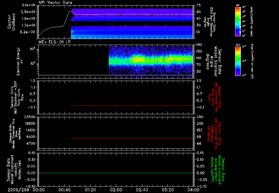The width and height of the screenshot is (279, 193).
Task: Click the "04:00" time tick label
Action: 193,190
